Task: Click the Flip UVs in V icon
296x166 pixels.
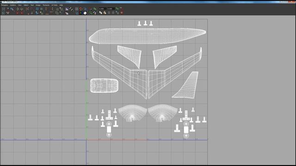Action: [22, 9]
